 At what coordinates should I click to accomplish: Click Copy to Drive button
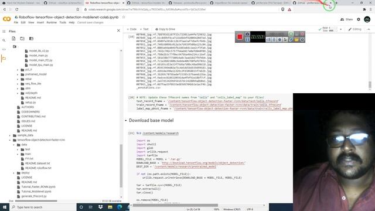click(x=165, y=29)
